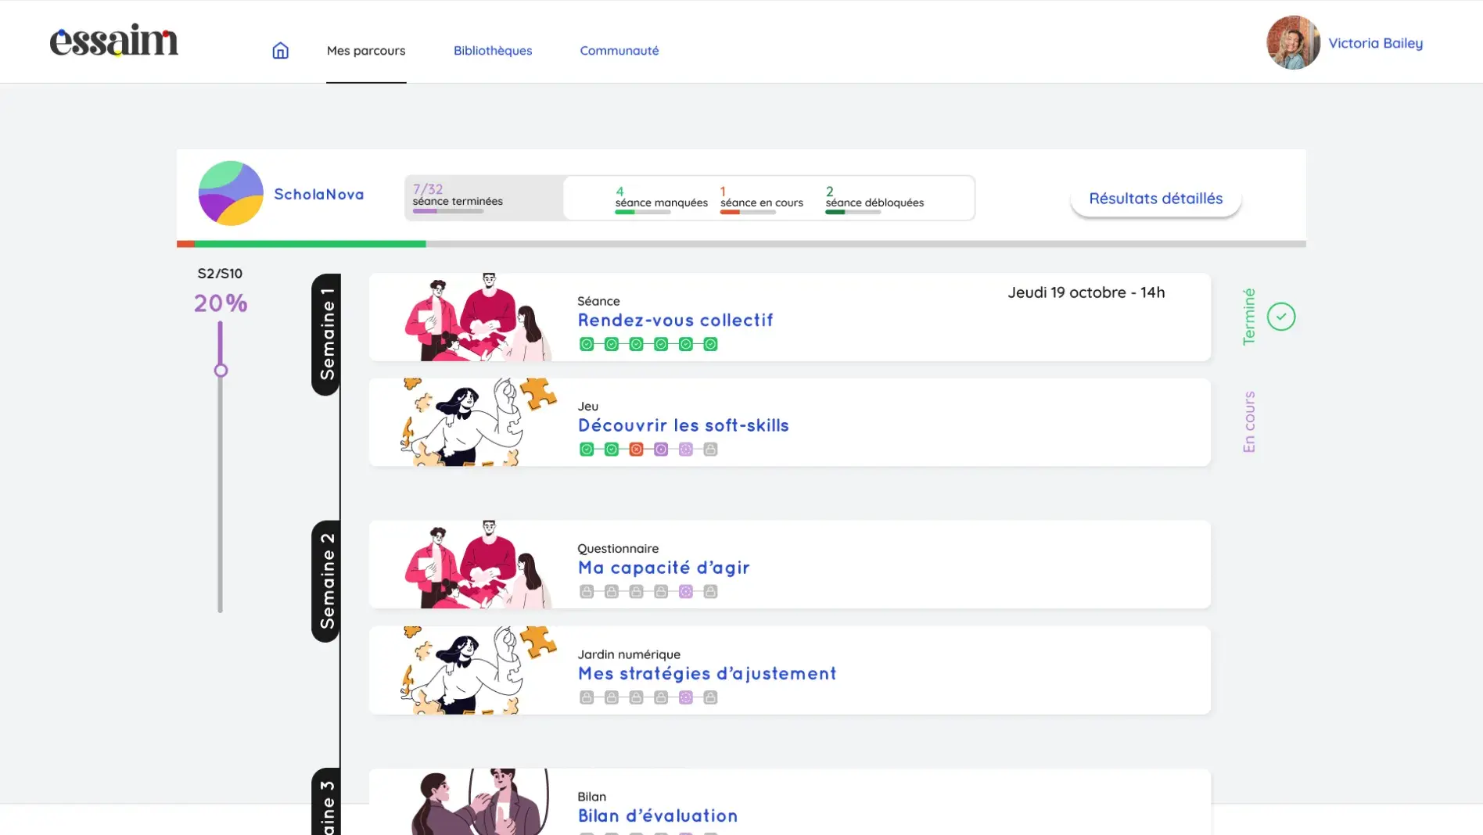This screenshot has width=1483, height=835.
Task: Open the Bibliothèques tab
Action: tap(493, 51)
